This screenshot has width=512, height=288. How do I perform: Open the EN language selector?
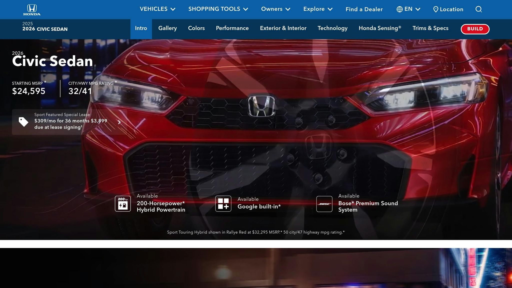pyautogui.click(x=408, y=9)
